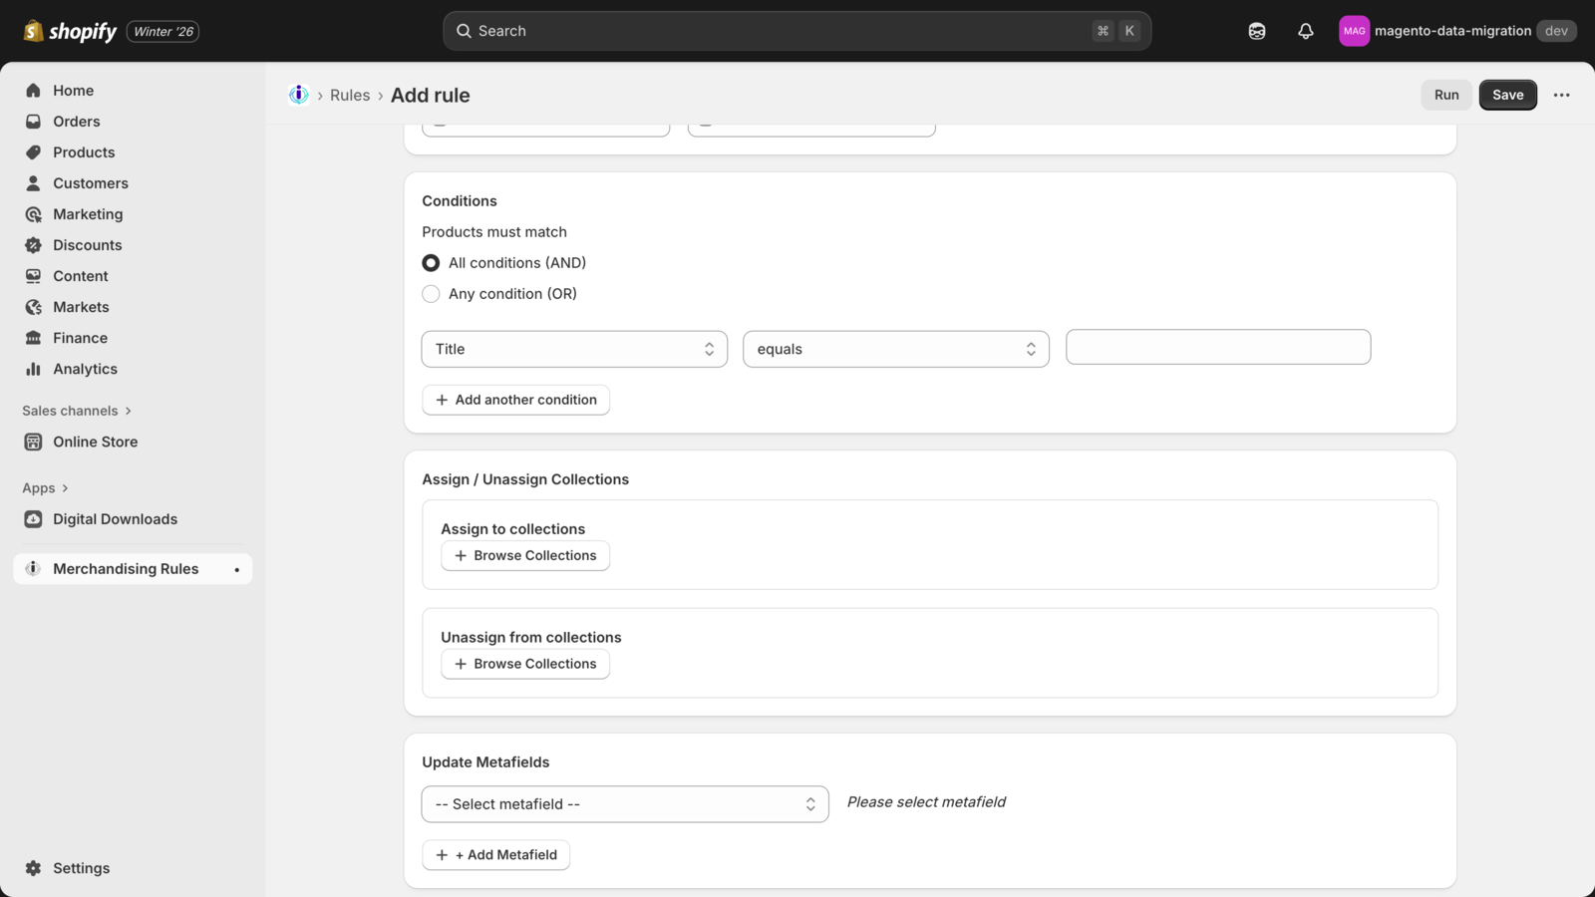Click the Shopify logo icon

coord(34,31)
